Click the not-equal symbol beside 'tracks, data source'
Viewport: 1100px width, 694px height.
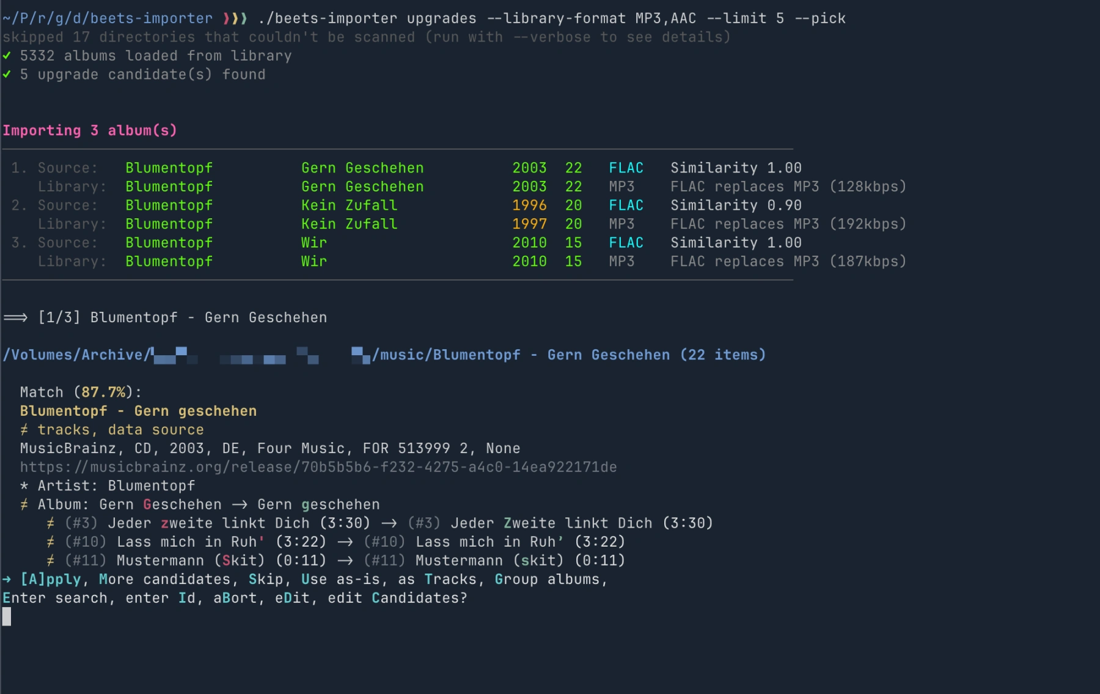pos(24,430)
